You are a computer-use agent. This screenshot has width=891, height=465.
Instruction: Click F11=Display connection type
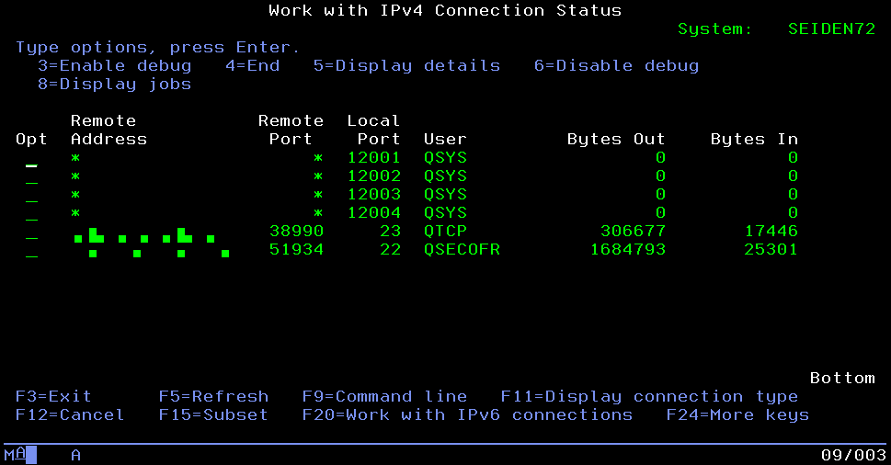[649, 396]
